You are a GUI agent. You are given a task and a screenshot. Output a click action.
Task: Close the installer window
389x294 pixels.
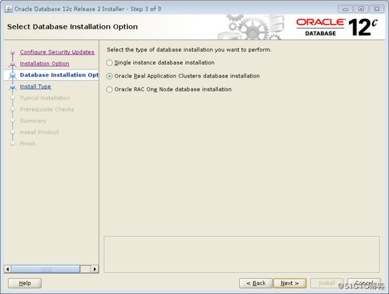pos(377,9)
